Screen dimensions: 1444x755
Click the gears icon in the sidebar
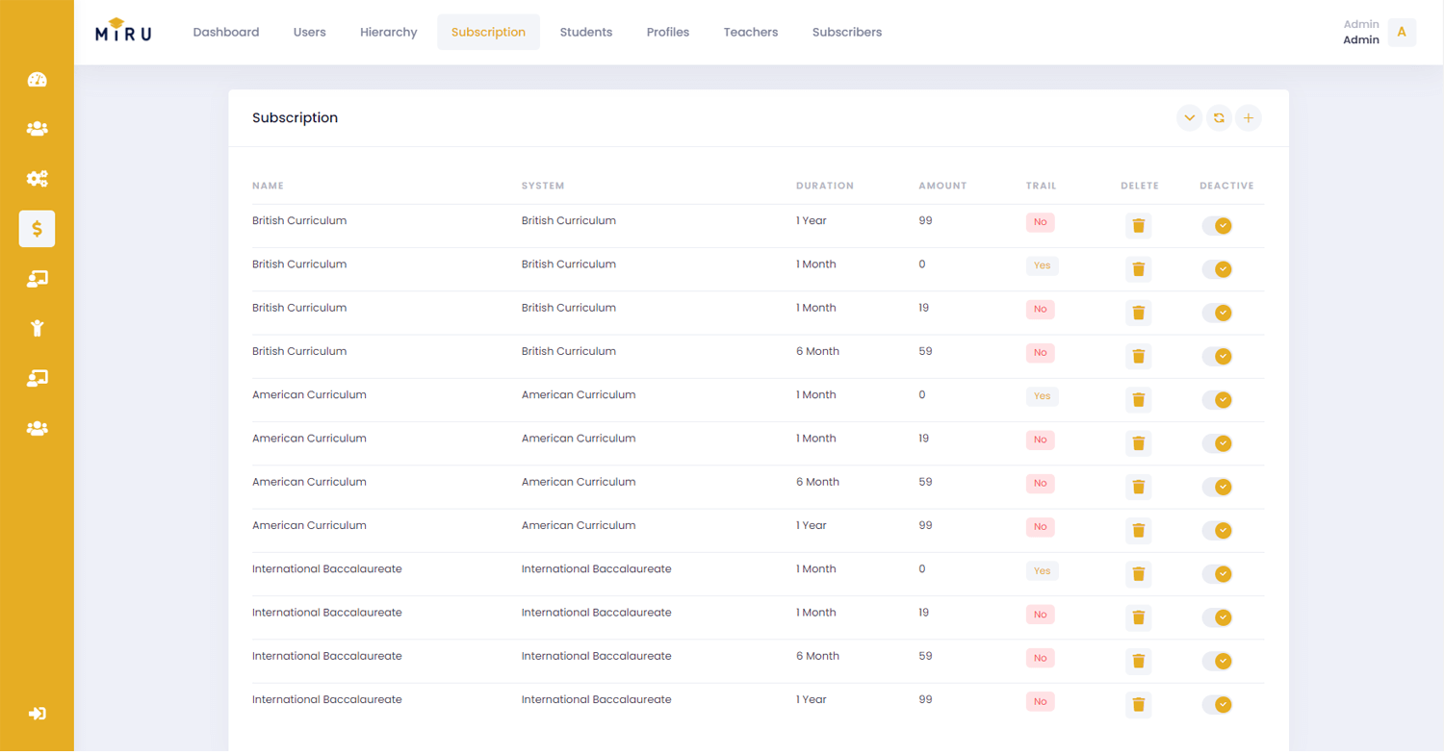37,179
